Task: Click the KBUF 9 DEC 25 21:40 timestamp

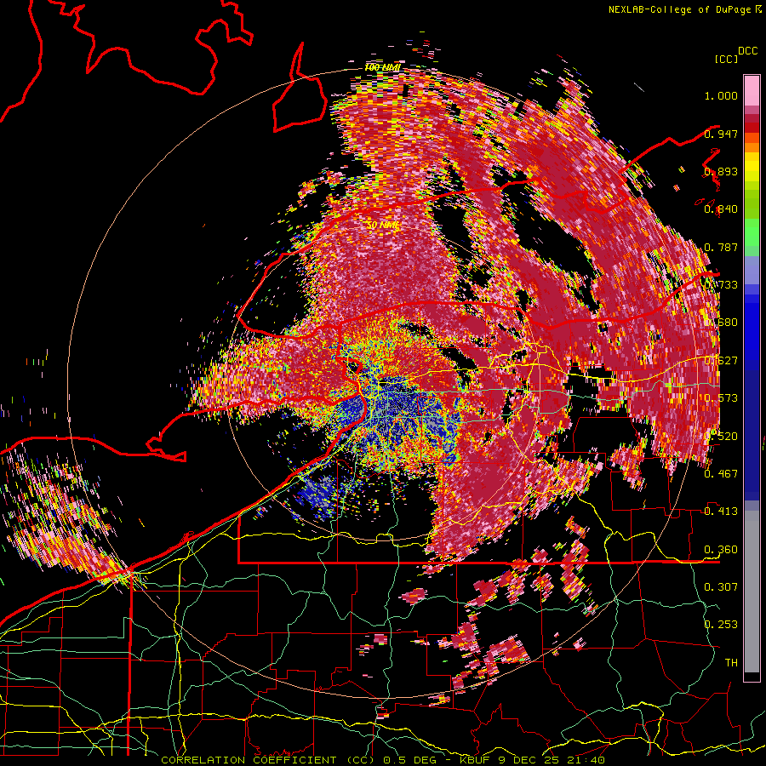Action: [532, 760]
